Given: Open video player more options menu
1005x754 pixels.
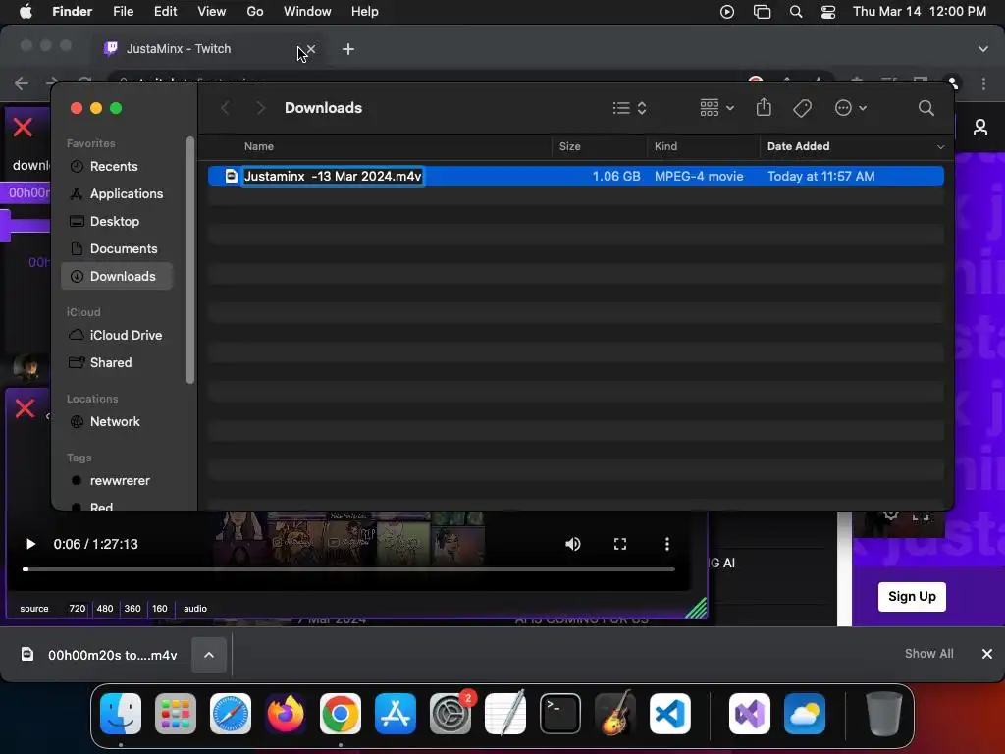Looking at the screenshot, I should tap(667, 544).
